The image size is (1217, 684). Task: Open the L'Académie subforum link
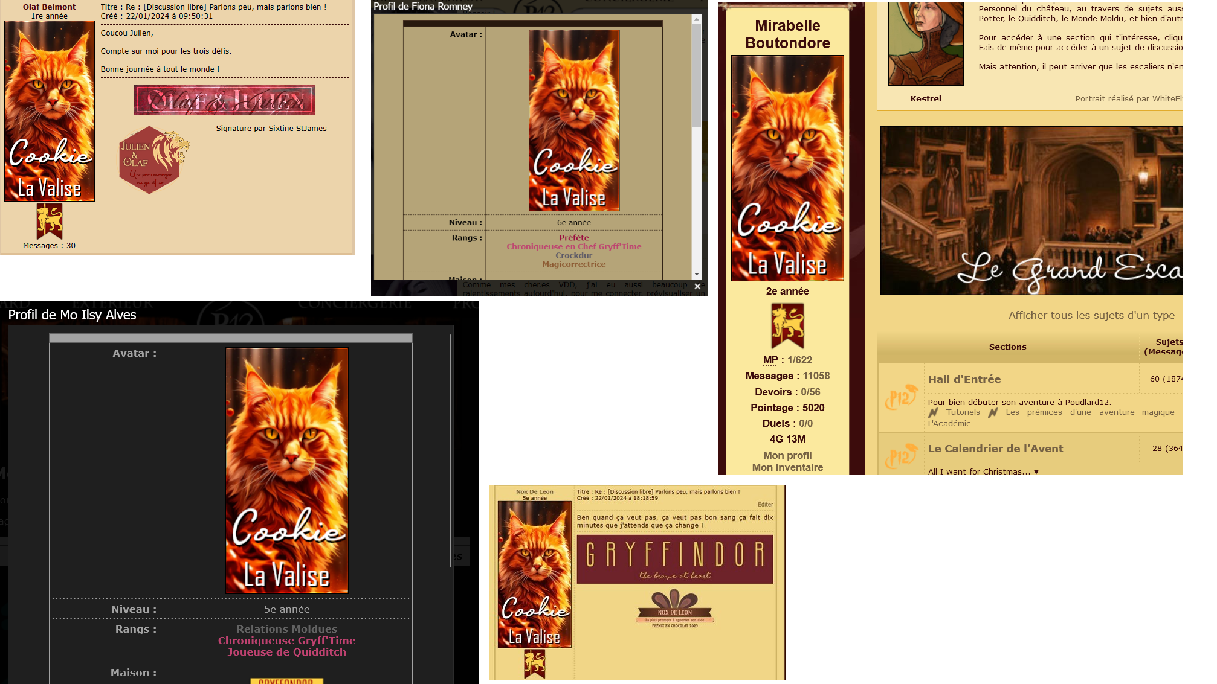[949, 423]
